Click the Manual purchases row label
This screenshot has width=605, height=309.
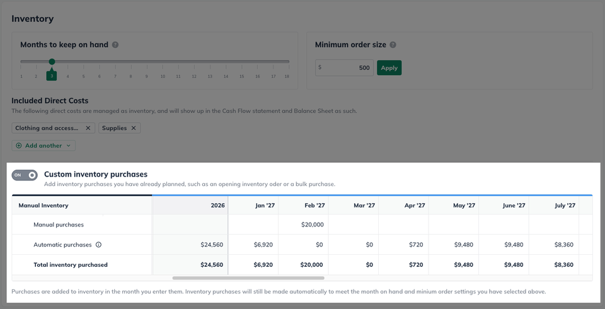(x=59, y=224)
